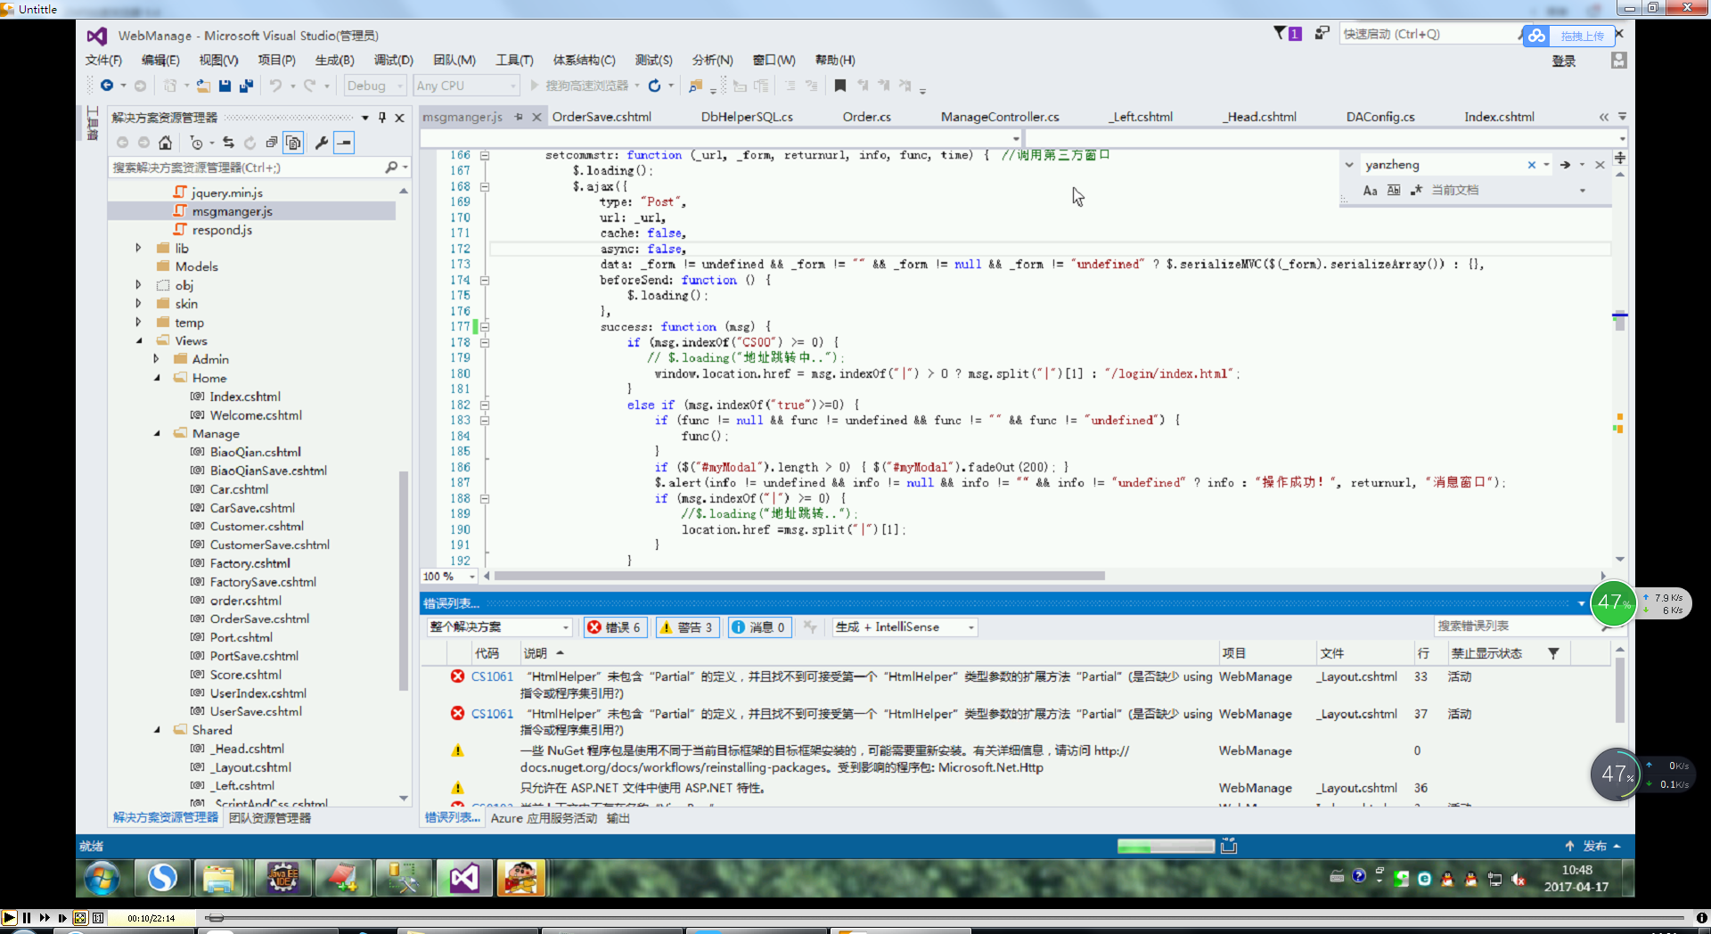The height and width of the screenshot is (934, 1711).
Task: Pin the Solution Explorer panel
Action: coord(382,118)
